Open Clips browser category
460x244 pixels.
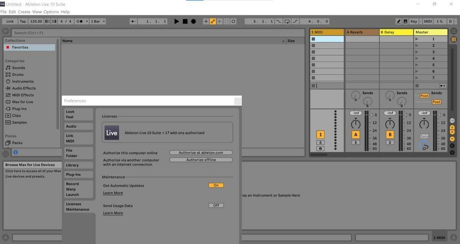(x=16, y=115)
